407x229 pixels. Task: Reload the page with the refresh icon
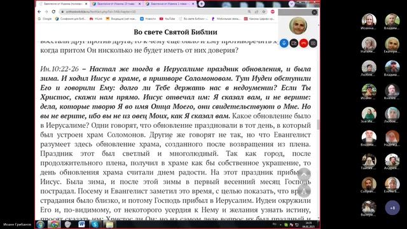coord(53,11)
